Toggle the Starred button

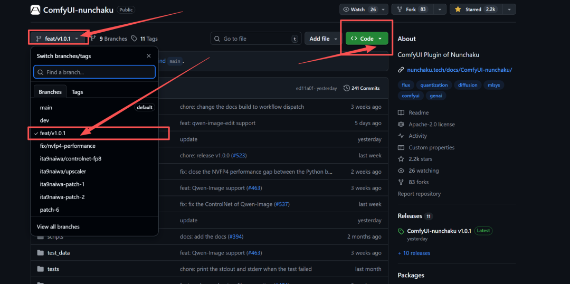click(475, 10)
